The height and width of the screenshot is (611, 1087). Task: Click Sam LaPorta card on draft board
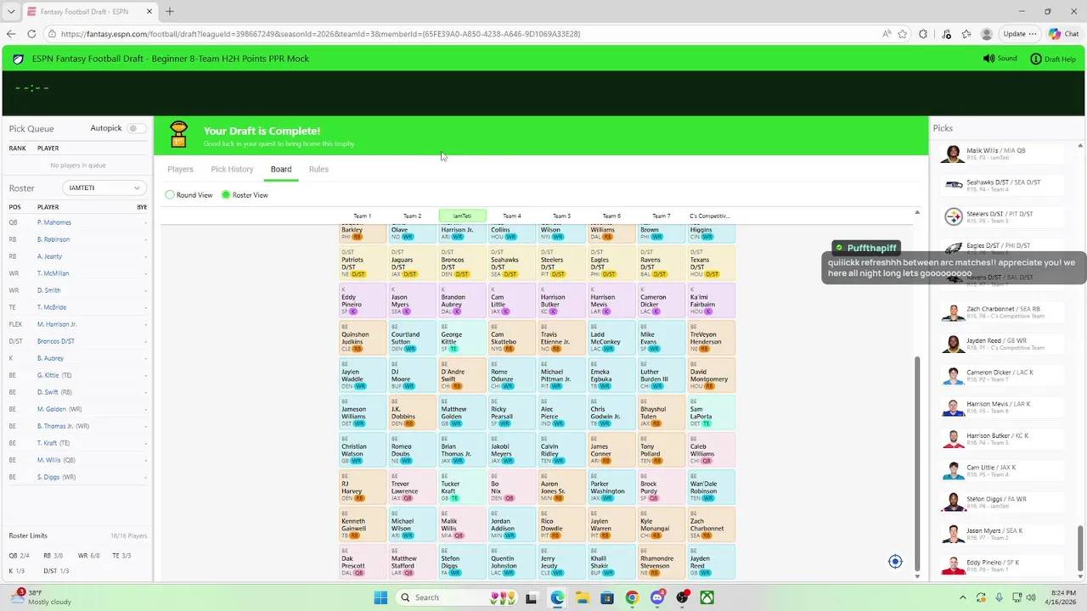(x=711, y=412)
